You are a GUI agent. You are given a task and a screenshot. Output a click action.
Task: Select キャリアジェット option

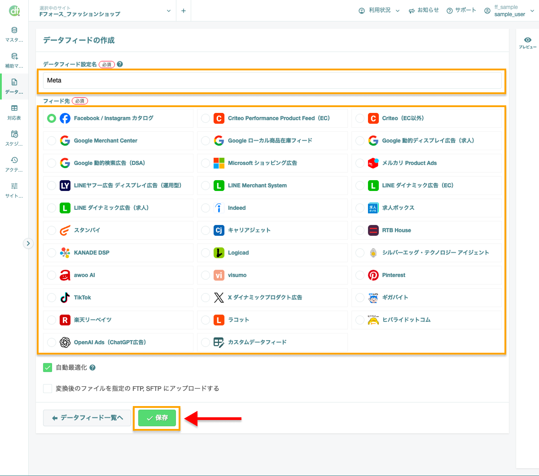point(272,230)
